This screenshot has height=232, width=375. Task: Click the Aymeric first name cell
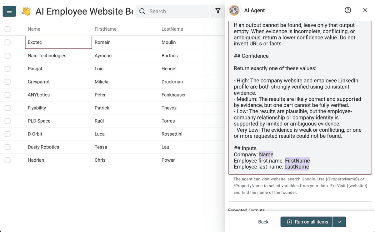click(125, 56)
